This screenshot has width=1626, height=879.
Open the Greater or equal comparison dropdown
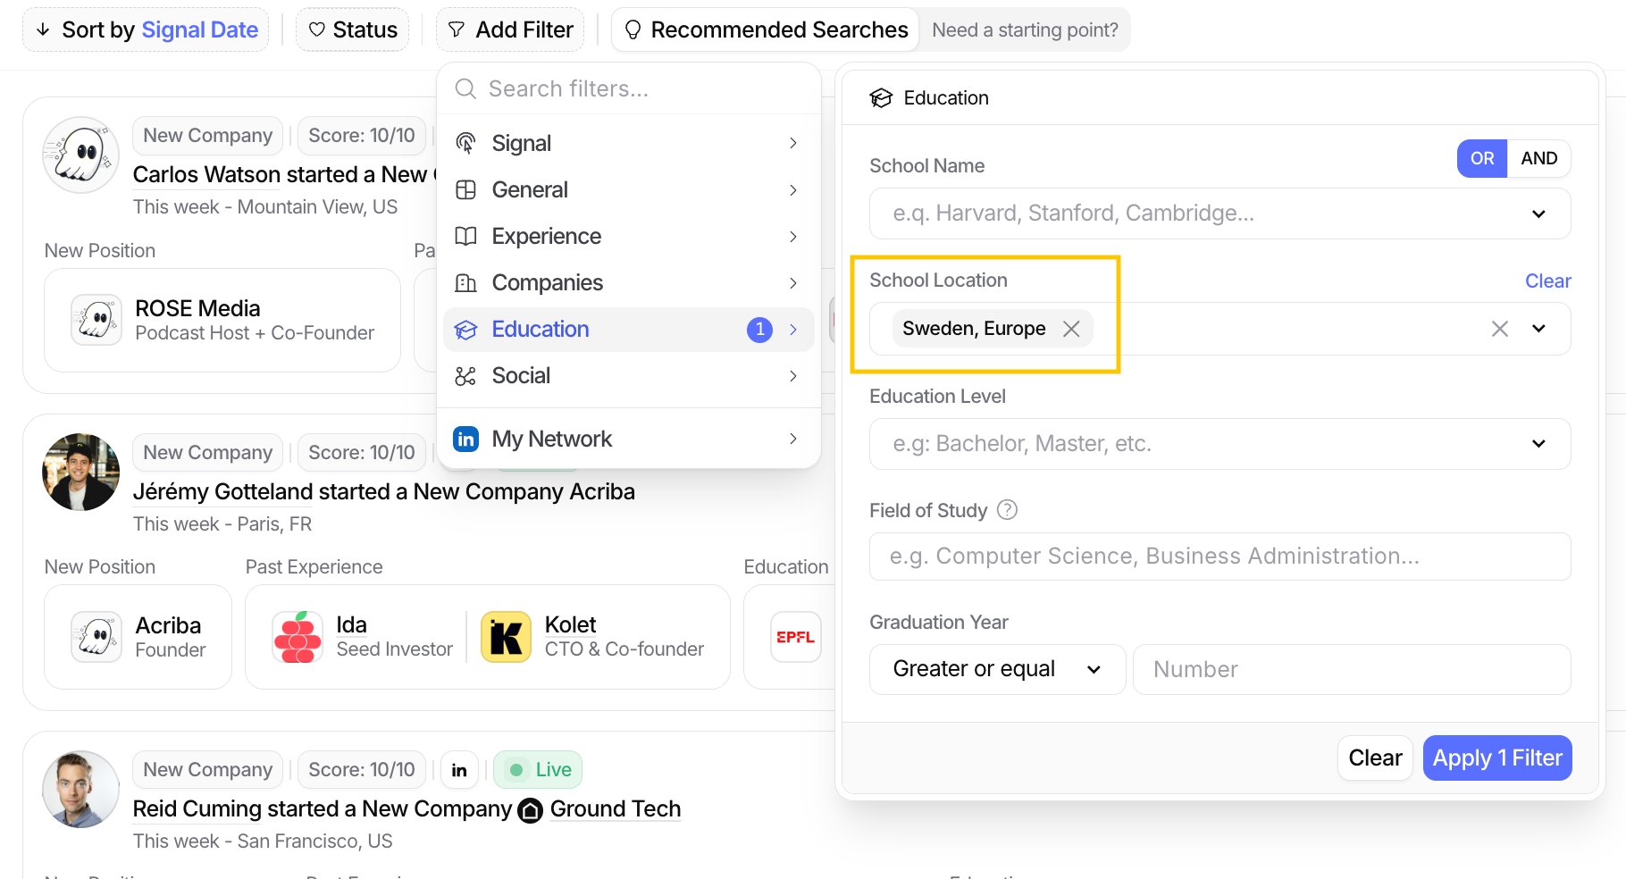(997, 669)
